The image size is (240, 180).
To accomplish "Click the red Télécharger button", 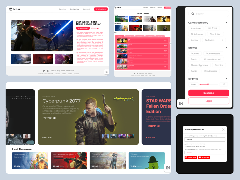I will (x=83, y=28).
